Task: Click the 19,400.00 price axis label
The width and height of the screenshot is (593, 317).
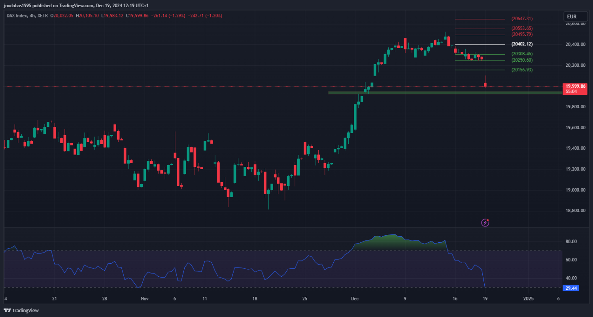Action: 576,148
